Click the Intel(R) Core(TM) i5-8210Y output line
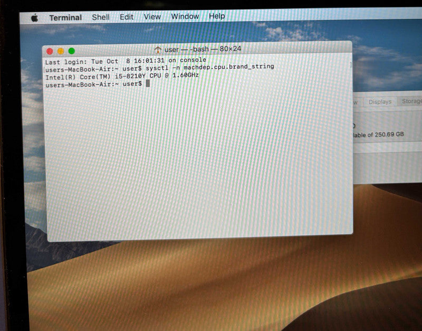Viewport: 422px width, 331px height. click(x=122, y=76)
